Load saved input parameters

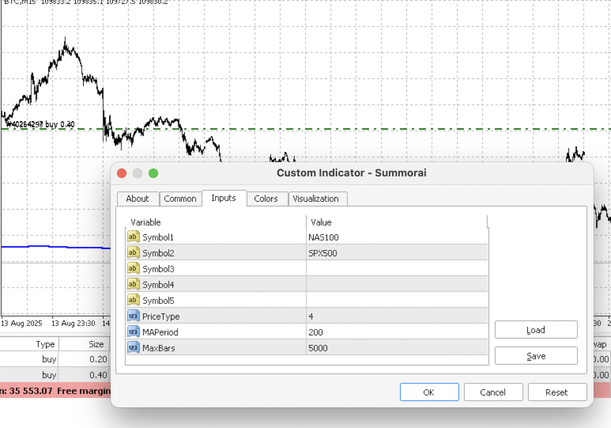[536, 330]
